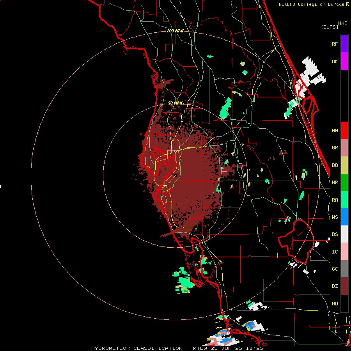Click the blue WS legend swatch
The image size is (351, 351).
(x=344, y=217)
